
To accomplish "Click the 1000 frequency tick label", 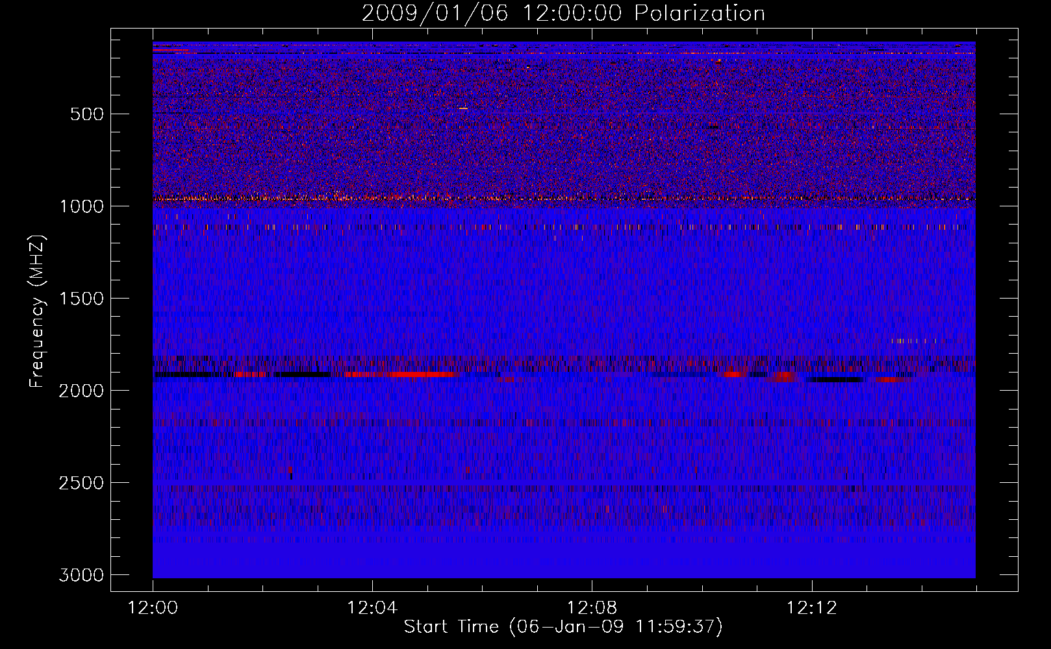I will tap(81, 206).
